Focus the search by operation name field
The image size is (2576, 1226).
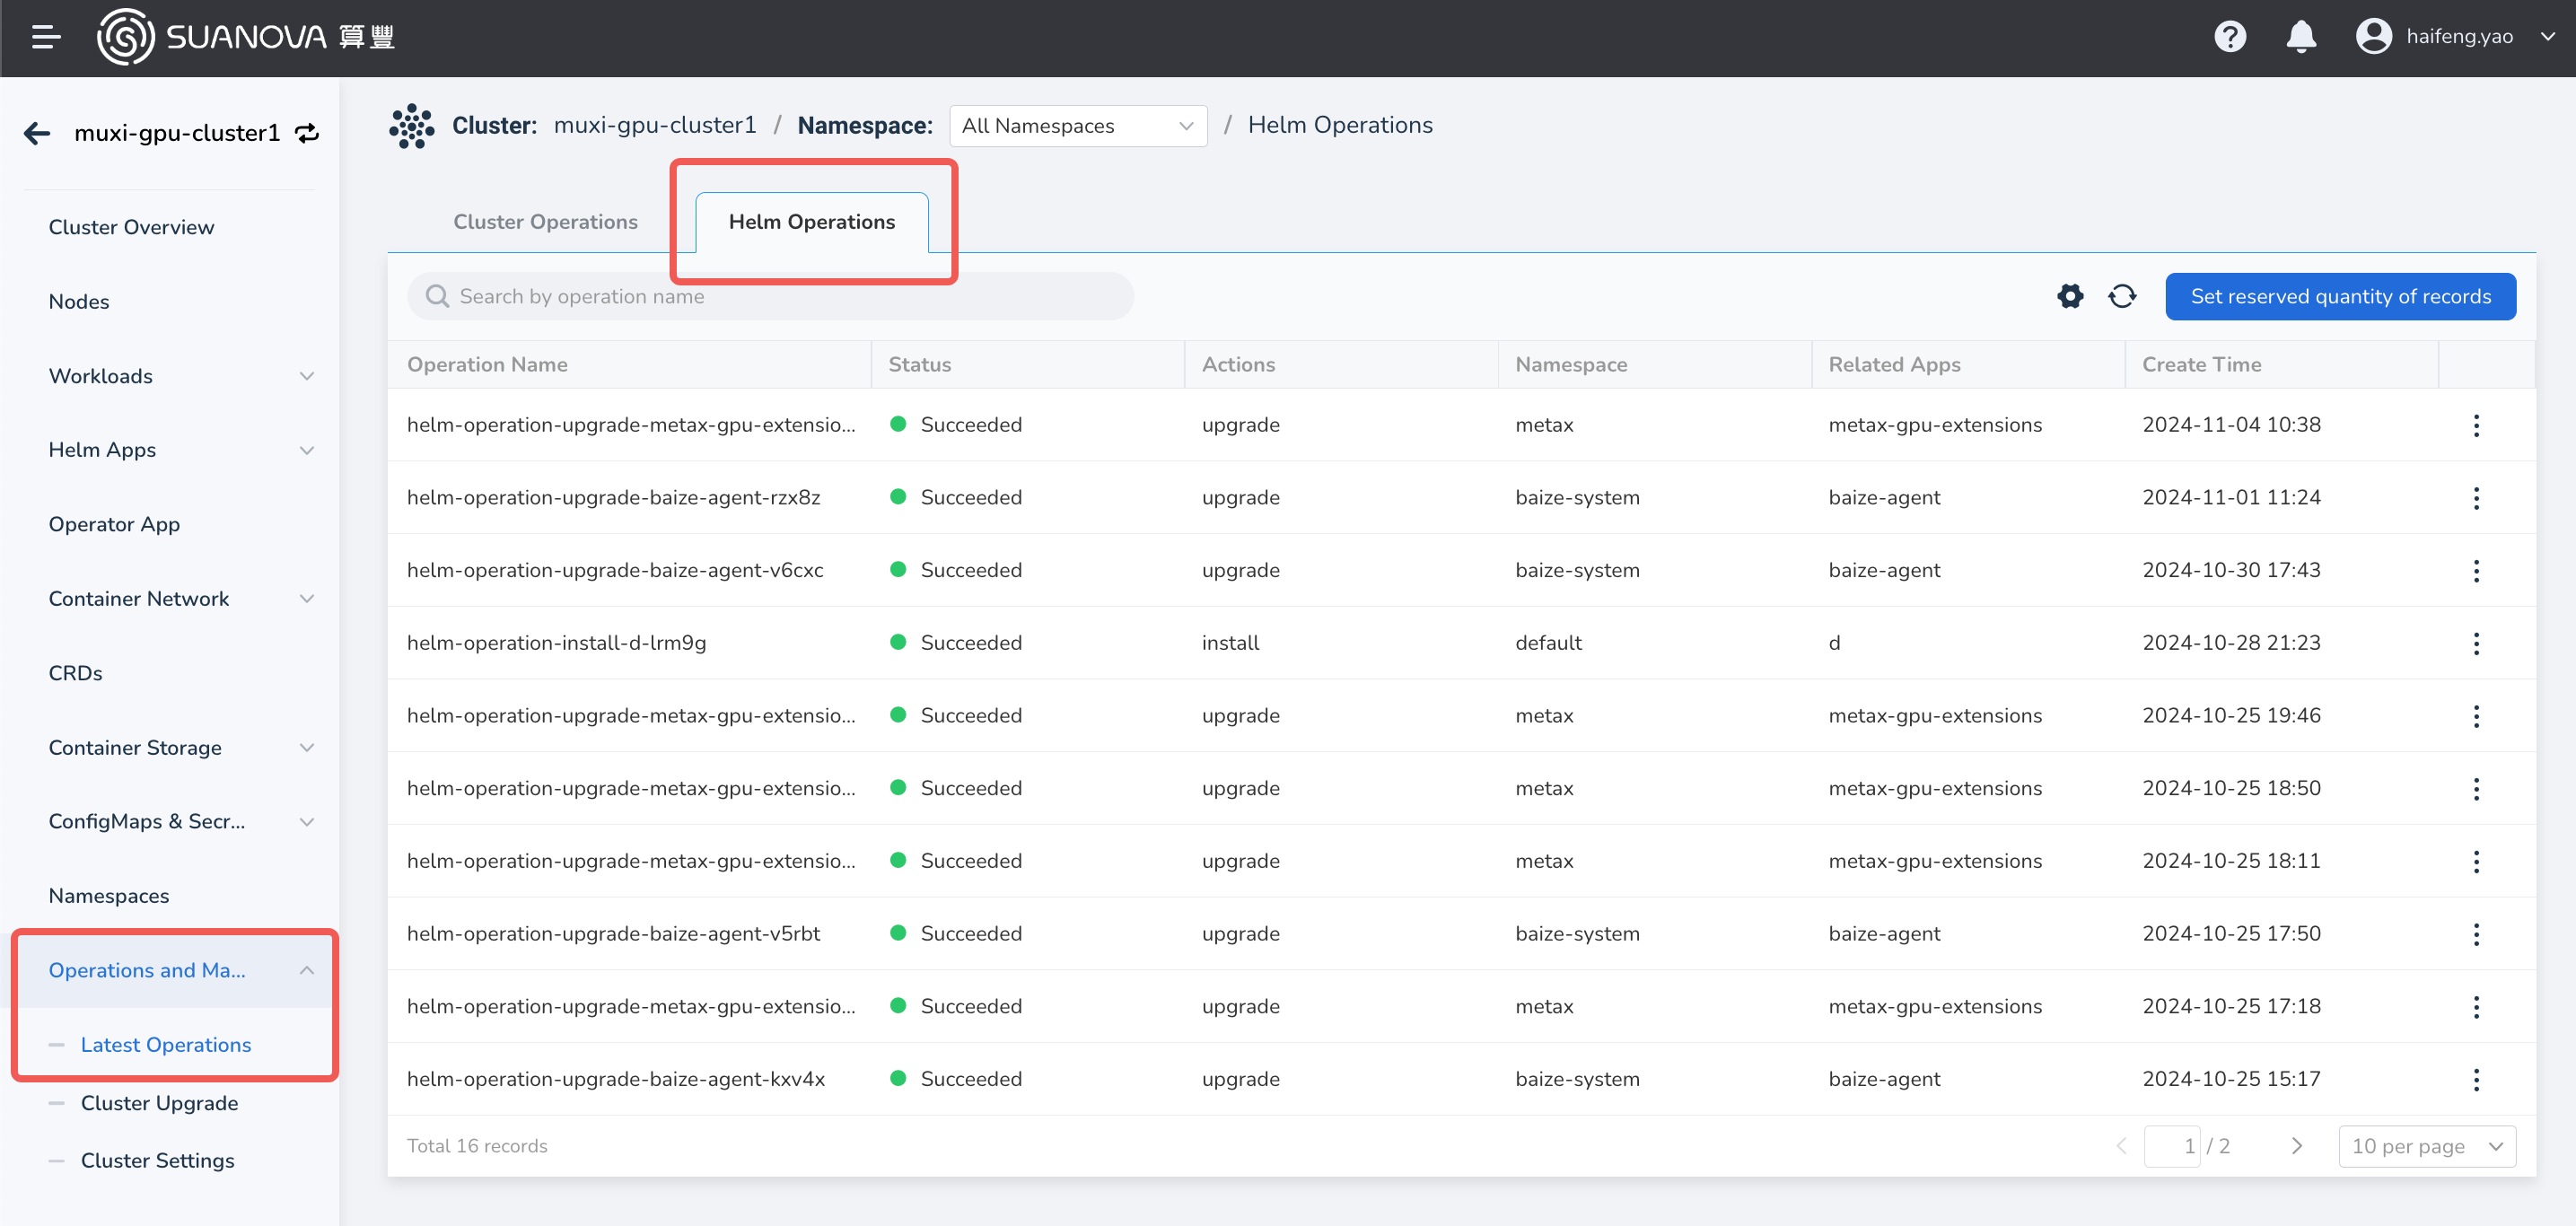coord(770,296)
